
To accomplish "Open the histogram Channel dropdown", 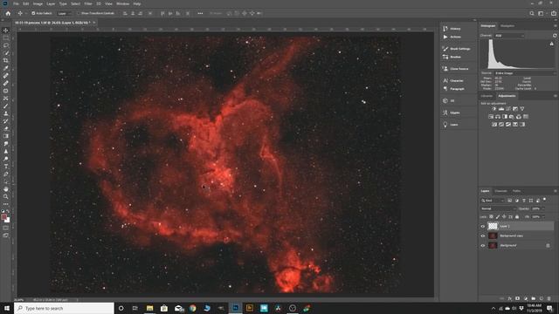I will point(509,36).
